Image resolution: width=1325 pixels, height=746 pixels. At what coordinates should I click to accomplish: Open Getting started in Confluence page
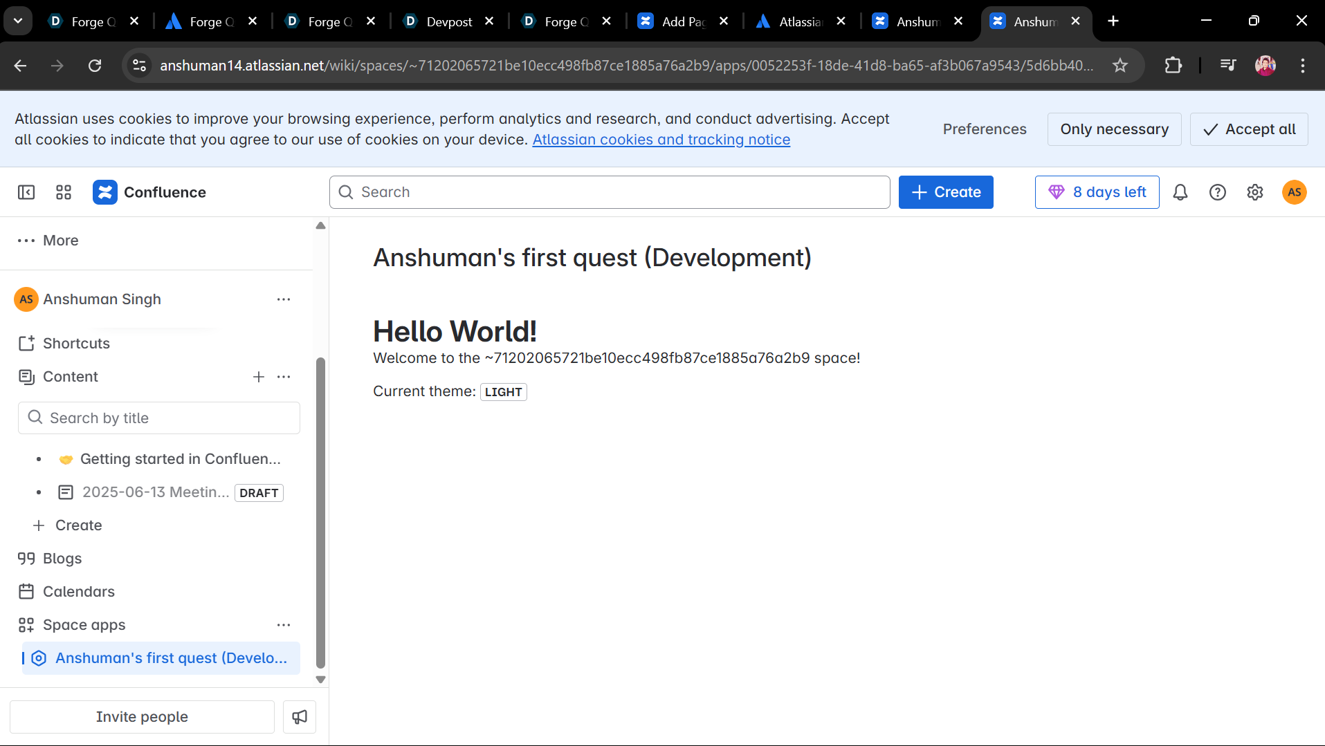(x=181, y=459)
